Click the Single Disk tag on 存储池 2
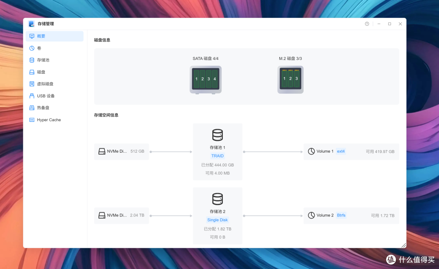This screenshot has height=269, width=439. (x=217, y=220)
